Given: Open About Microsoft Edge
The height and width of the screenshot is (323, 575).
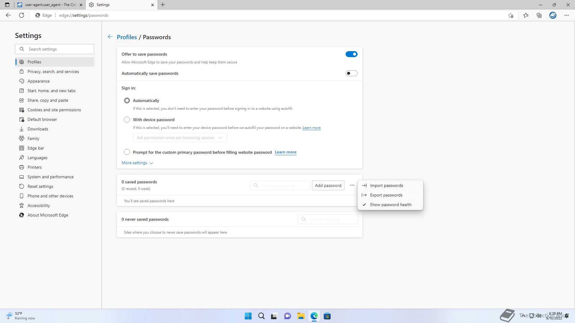Looking at the screenshot, I should click(x=55, y=215).
